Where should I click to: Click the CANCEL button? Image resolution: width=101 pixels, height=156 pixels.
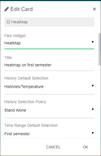[53, 147]
